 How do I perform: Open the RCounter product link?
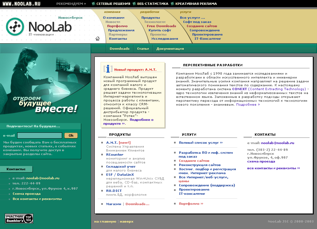pyautogui.click(x=115, y=154)
